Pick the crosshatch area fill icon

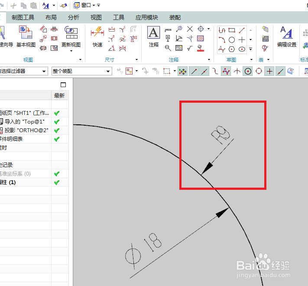pyautogui.click(x=201, y=38)
